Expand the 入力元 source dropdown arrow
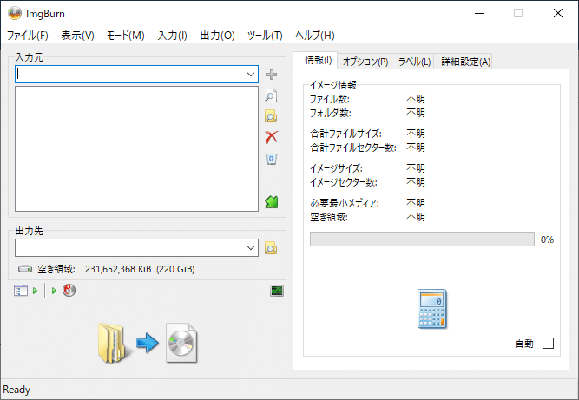The width and height of the screenshot is (579, 400). pyautogui.click(x=251, y=75)
